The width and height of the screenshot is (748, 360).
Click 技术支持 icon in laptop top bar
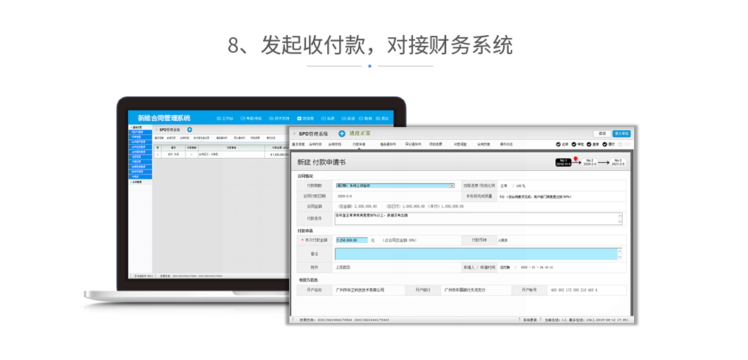(272, 118)
